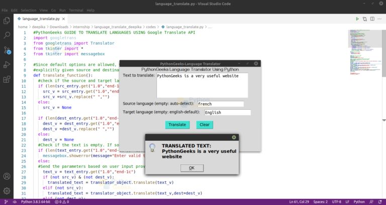The width and height of the screenshot is (386, 205).
Task: Click line number 10 in gutter
Action: 24,81
